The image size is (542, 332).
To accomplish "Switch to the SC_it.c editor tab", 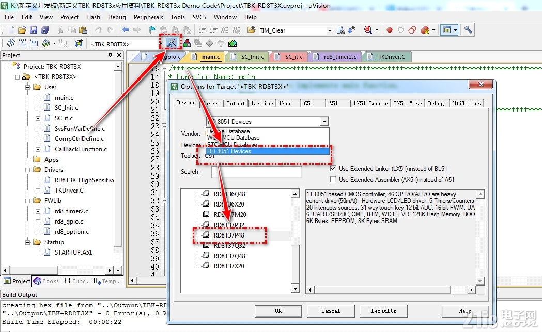I will (289, 57).
